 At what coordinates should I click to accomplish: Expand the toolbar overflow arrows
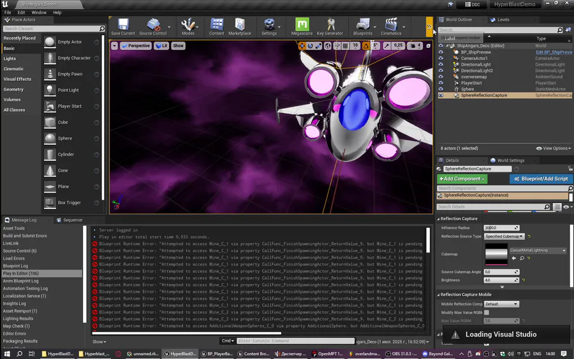click(x=429, y=27)
